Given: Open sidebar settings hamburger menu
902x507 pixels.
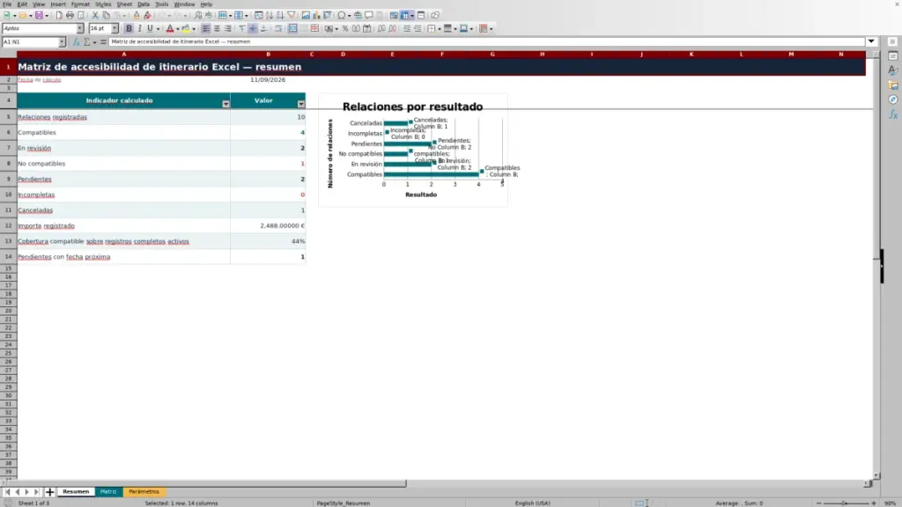Looking at the screenshot, I should pyautogui.click(x=893, y=42).
